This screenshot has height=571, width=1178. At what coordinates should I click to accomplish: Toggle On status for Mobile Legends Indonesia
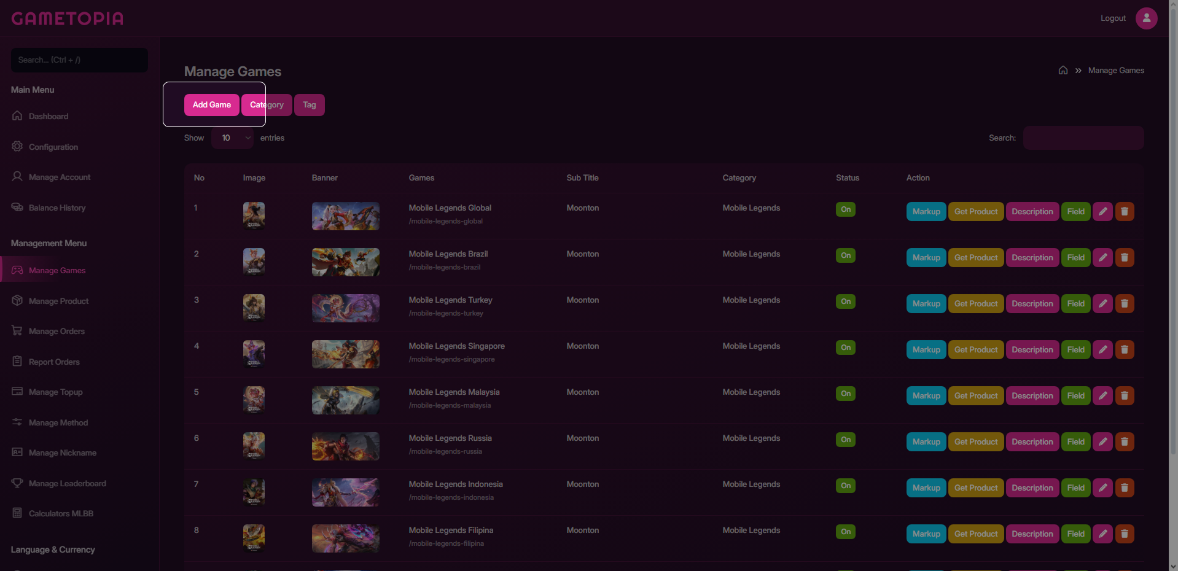[x=846, y=486]
